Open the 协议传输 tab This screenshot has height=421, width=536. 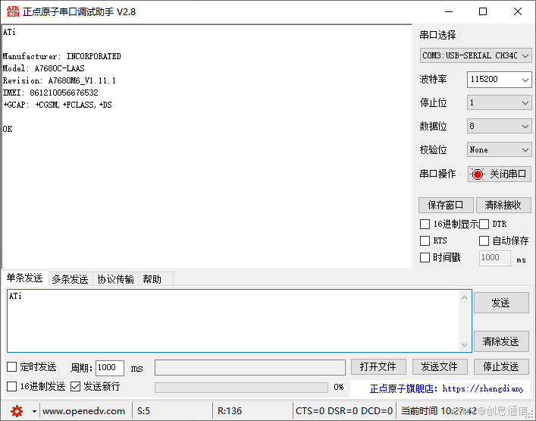[x=115, y=279]
